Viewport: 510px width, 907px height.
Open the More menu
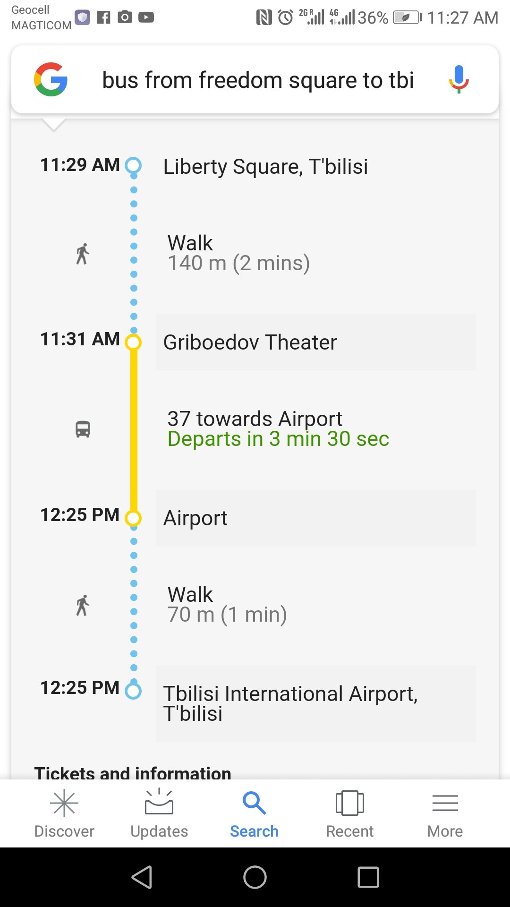445,814
